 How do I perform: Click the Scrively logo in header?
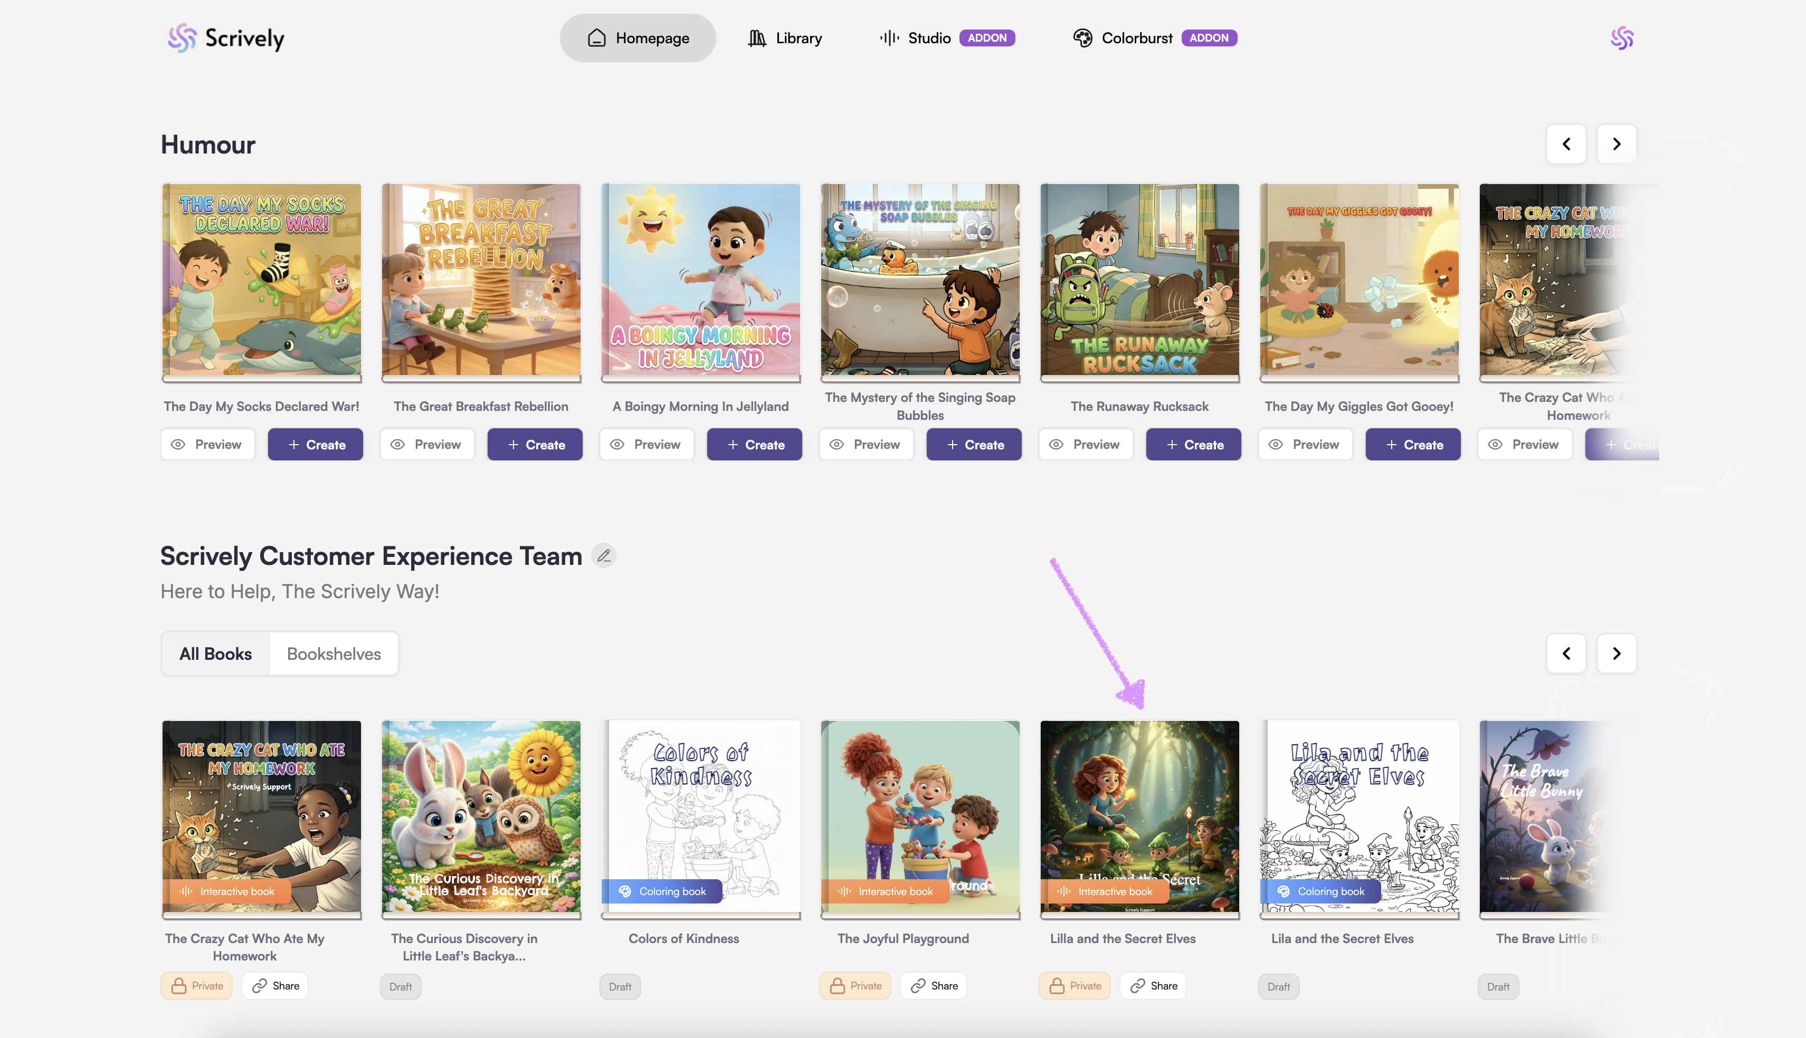[225, 38]
